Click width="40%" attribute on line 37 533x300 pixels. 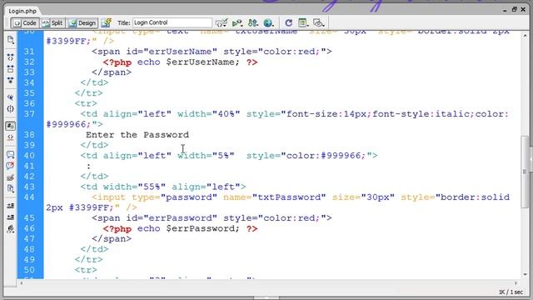tap(209, 114)
